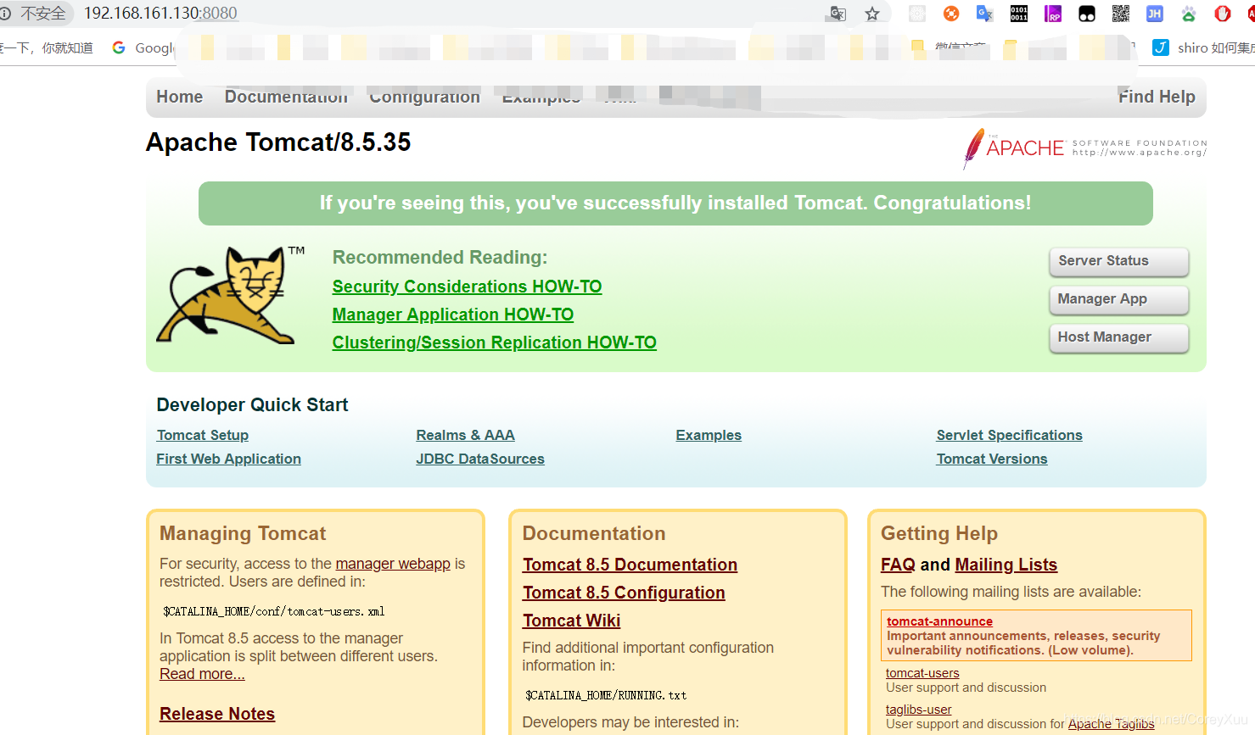Open the FAQ link
The width and height of the screenshot is (1255, 735).
898,565
